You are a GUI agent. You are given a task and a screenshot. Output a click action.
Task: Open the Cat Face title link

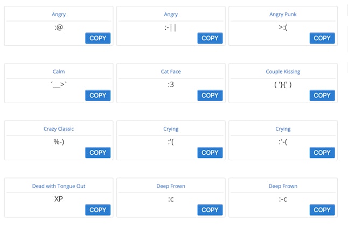pyautogui.click(x=171, y=72)
